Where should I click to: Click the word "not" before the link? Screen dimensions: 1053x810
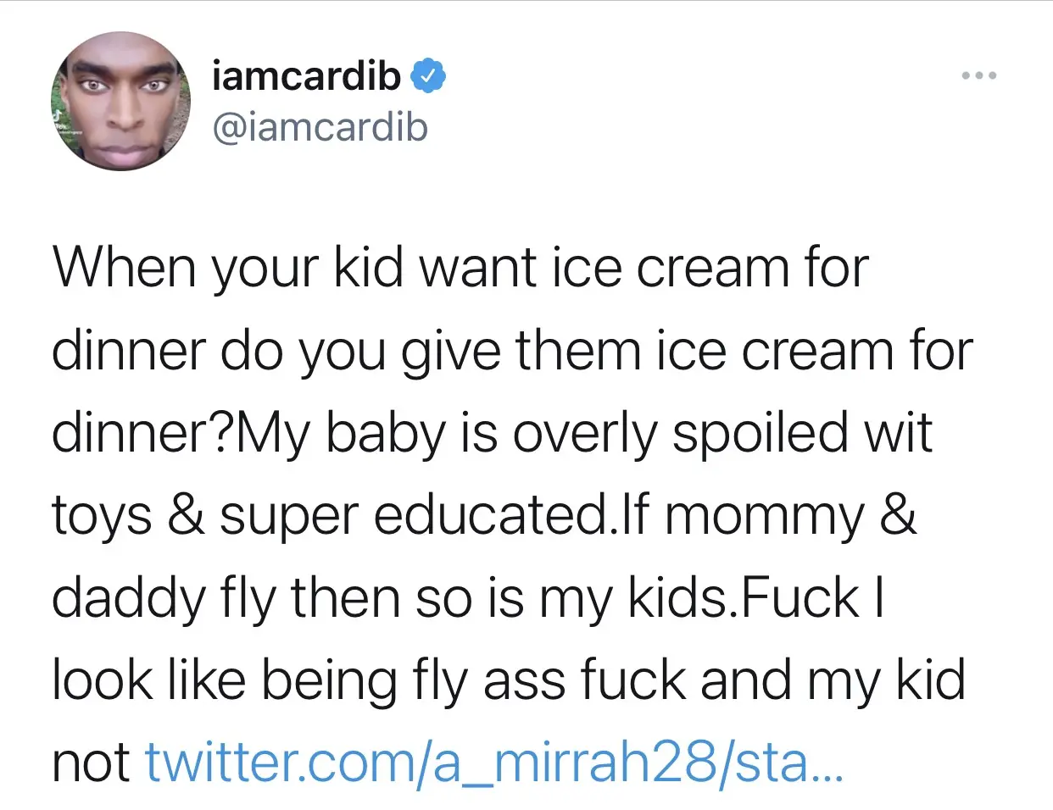(x=91, y=762)
